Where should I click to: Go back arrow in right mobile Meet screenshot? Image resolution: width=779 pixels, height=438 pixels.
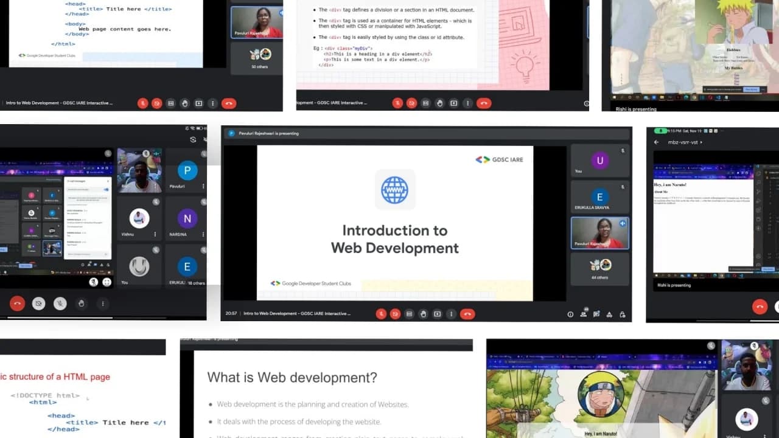[656, 142]
